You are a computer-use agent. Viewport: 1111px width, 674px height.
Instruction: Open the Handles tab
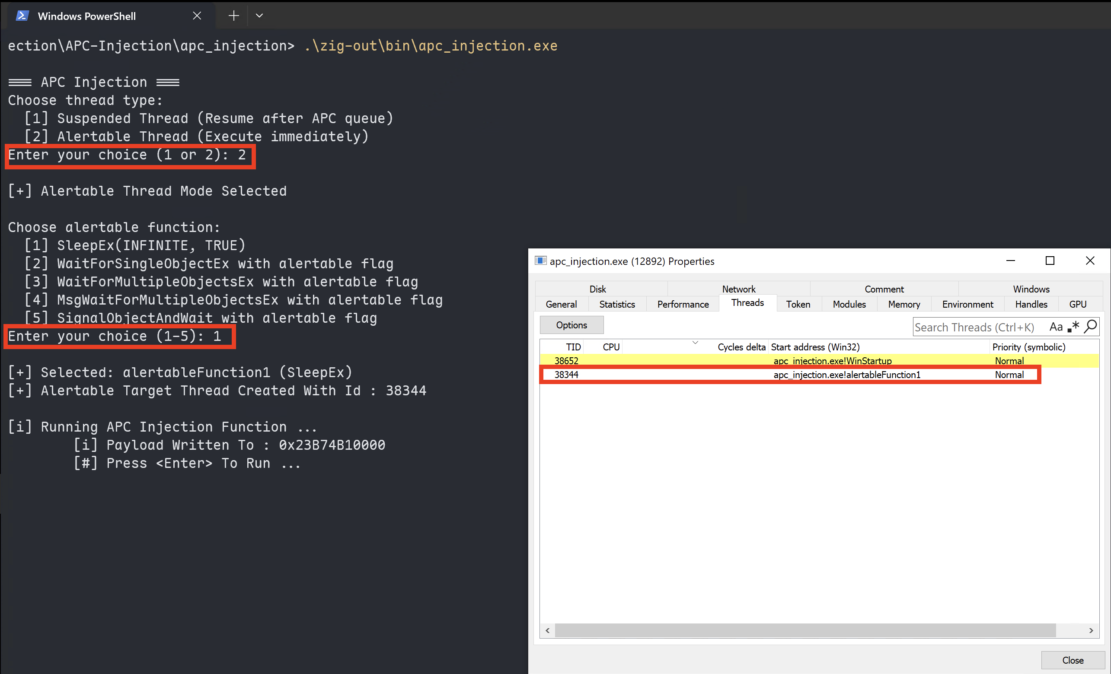1031,304
